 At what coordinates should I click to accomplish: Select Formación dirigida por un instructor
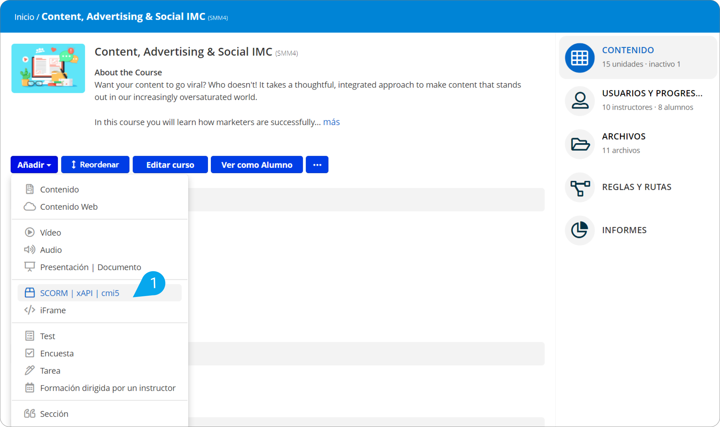(x=108, y=388)
